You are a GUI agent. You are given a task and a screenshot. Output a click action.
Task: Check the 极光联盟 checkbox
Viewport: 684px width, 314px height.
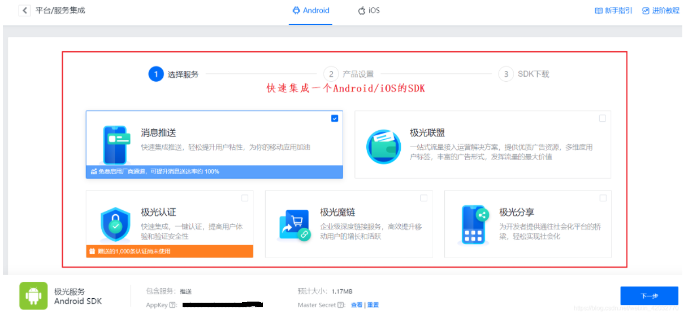(x=603, y=118)
